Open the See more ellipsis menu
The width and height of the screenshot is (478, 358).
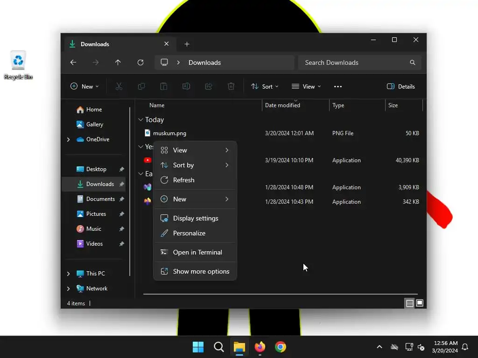[338, 86]
